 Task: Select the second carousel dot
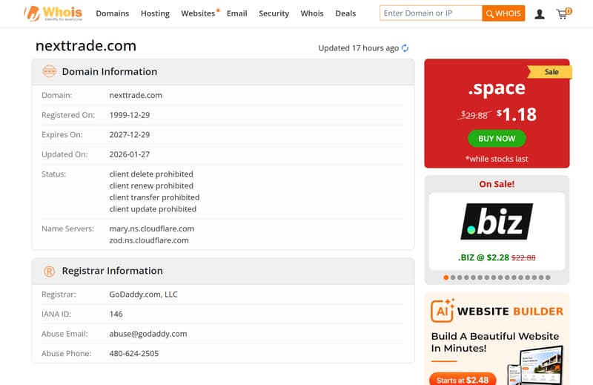pos(453,277)
